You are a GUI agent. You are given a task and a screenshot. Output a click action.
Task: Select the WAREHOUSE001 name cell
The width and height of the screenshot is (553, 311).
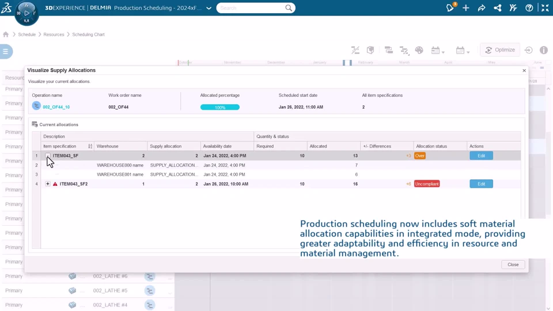pos(120,174)
